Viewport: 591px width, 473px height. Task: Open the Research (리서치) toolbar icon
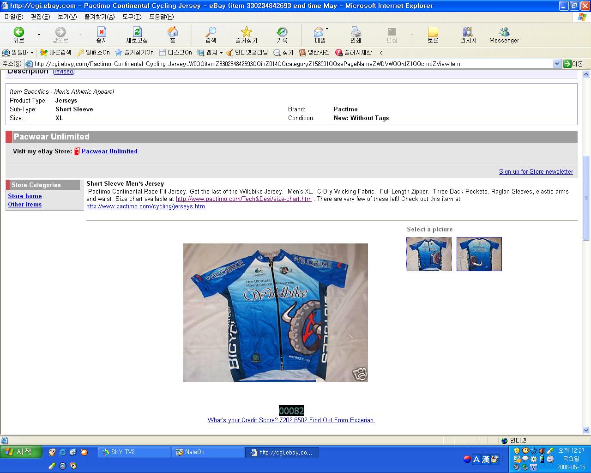(x=468, y=35)
